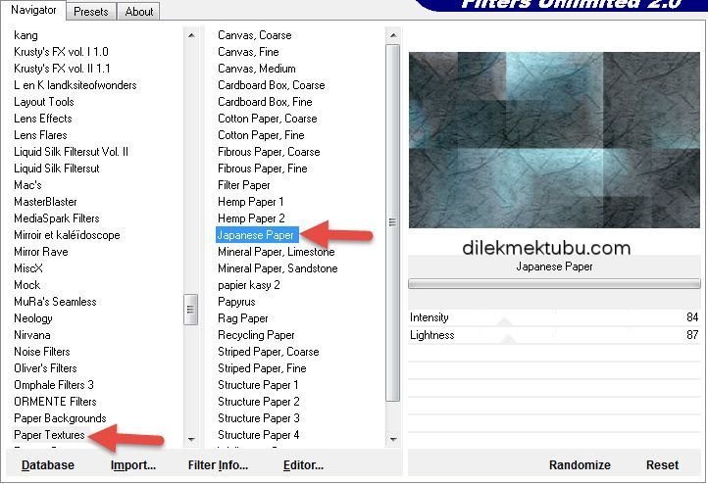Image resolution: width=708 pixels, height=484 pixels.
Task: Click the Database button
Action: tap(48, 465)
